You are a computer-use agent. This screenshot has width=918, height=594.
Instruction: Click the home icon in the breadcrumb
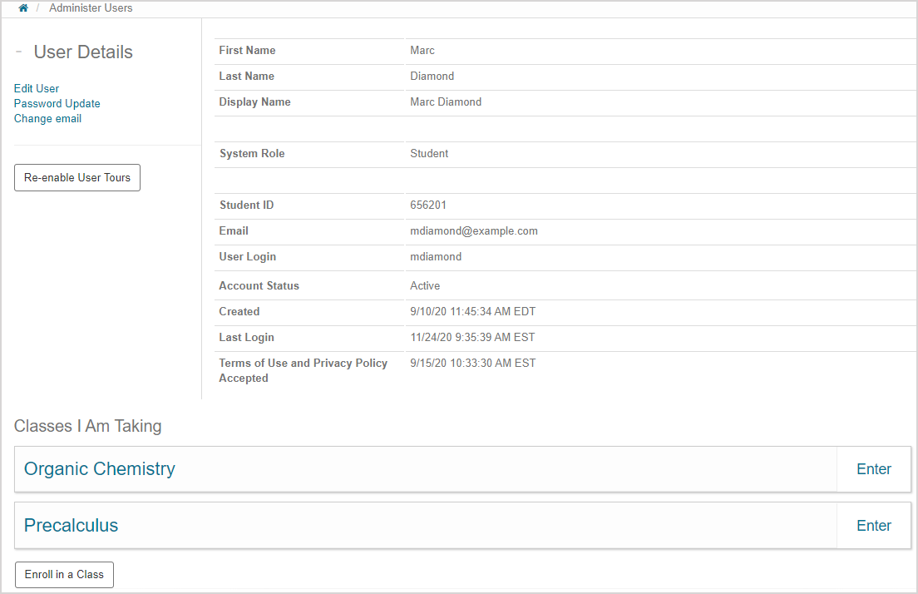point(22,7)
